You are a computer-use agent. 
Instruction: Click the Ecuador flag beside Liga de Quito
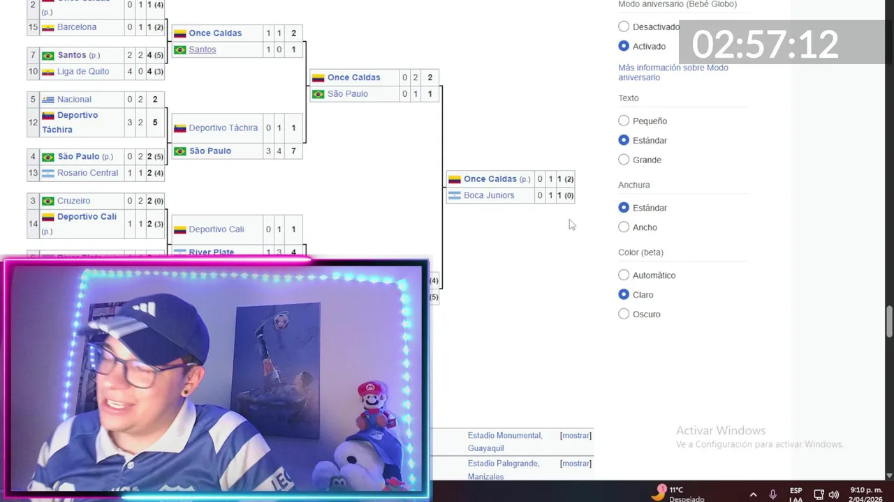click(47, 72)
